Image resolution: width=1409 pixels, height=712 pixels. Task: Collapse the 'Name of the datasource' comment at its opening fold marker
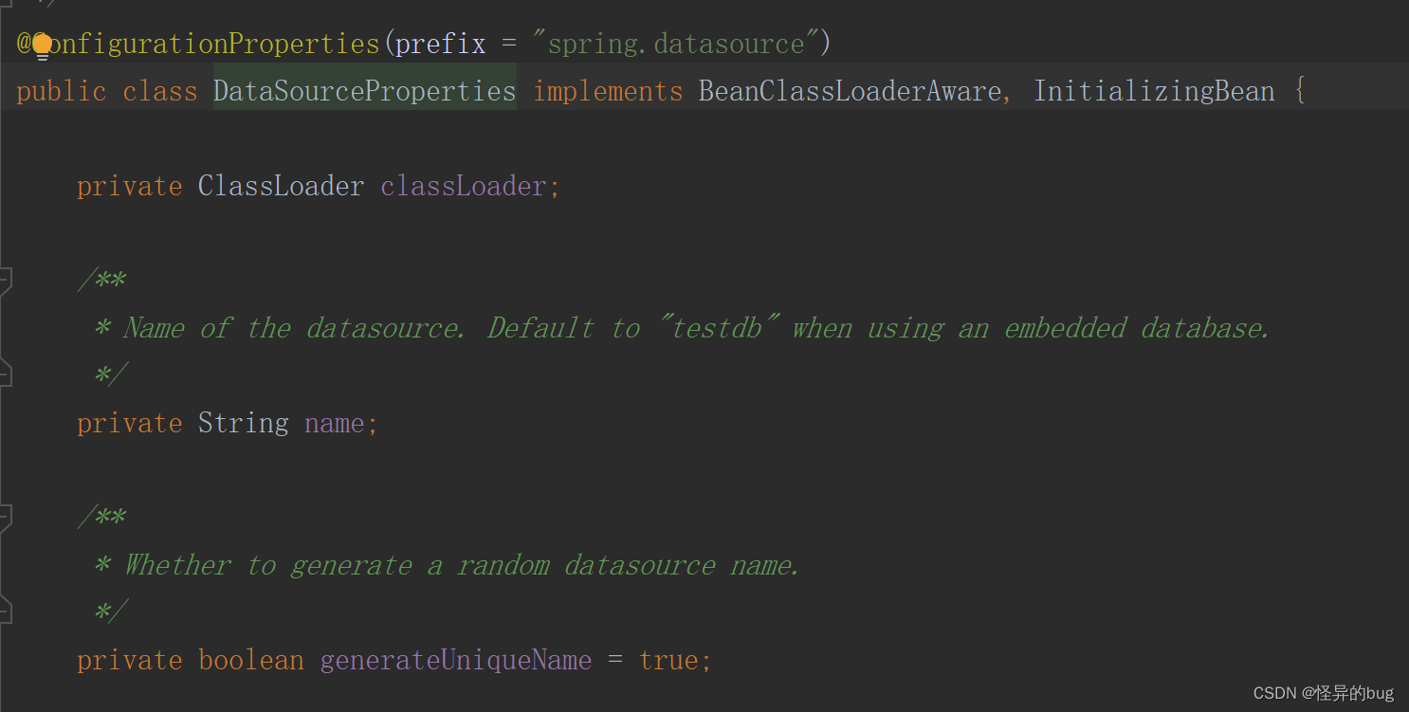tap(5, 281)
